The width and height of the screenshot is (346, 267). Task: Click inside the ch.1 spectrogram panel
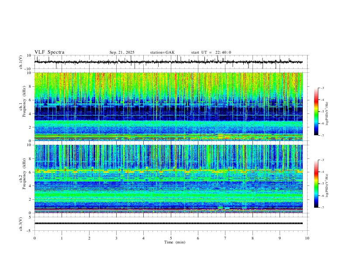168,106
